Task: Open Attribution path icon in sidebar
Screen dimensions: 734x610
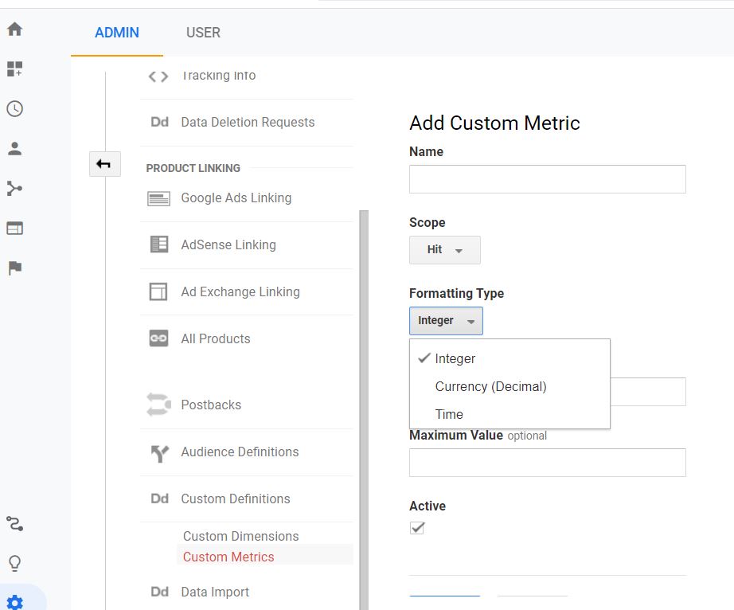Action: click(x=14, y=523)
